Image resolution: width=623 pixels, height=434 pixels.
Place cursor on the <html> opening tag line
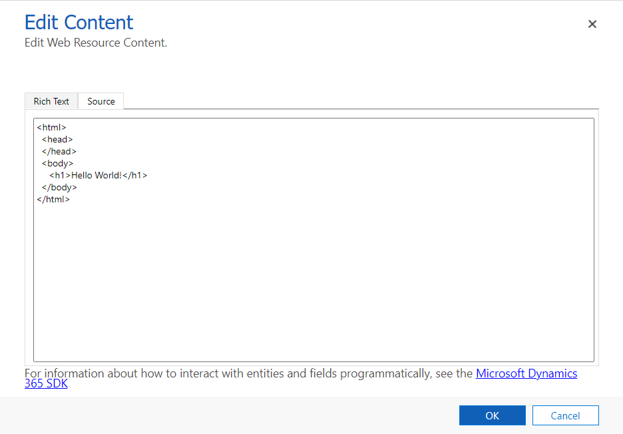tap(51, 127)
